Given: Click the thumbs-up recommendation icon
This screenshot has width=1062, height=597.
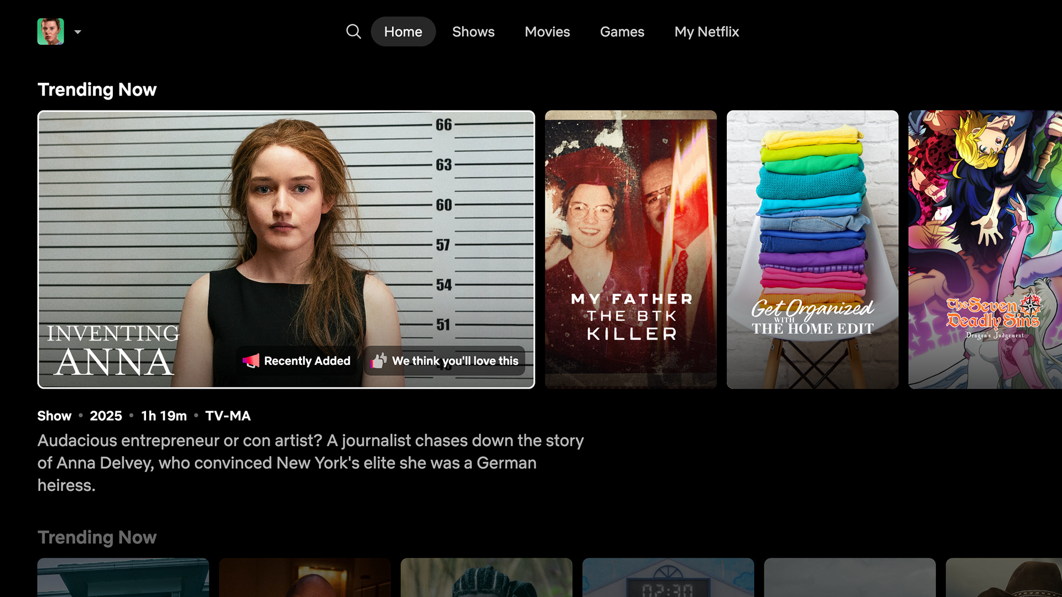Looking at the screenshot, I should coord(379,361).
